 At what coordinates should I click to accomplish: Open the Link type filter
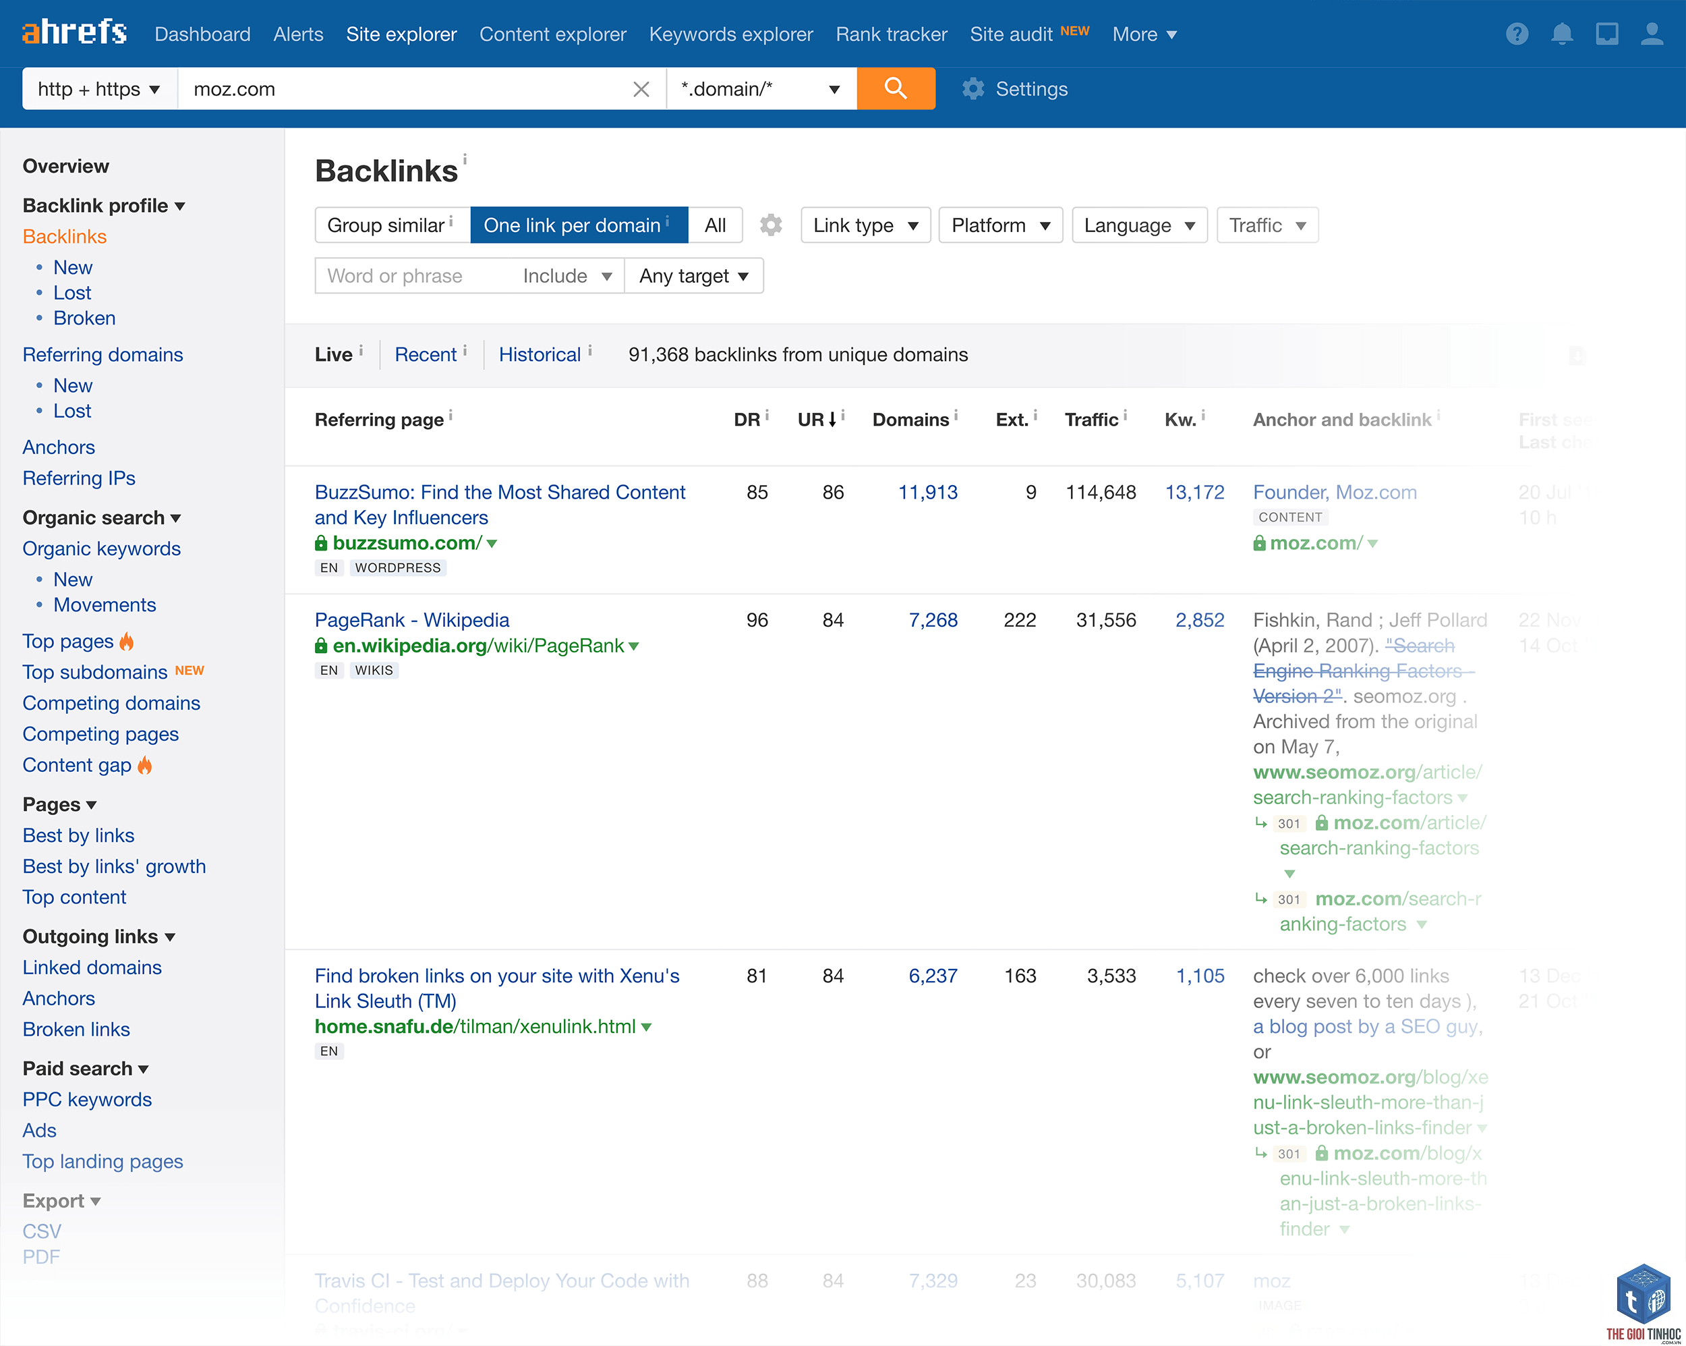pos(866,225)
